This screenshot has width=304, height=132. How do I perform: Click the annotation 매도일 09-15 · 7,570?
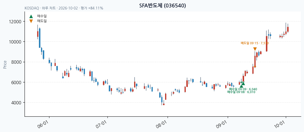tap(255, 43)
